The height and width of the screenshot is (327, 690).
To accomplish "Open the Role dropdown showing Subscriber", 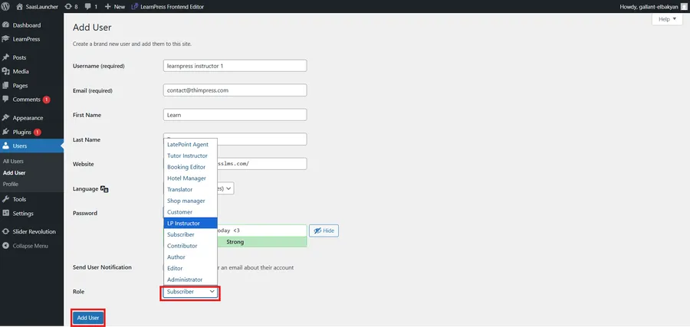I will [x=190, y=292].
